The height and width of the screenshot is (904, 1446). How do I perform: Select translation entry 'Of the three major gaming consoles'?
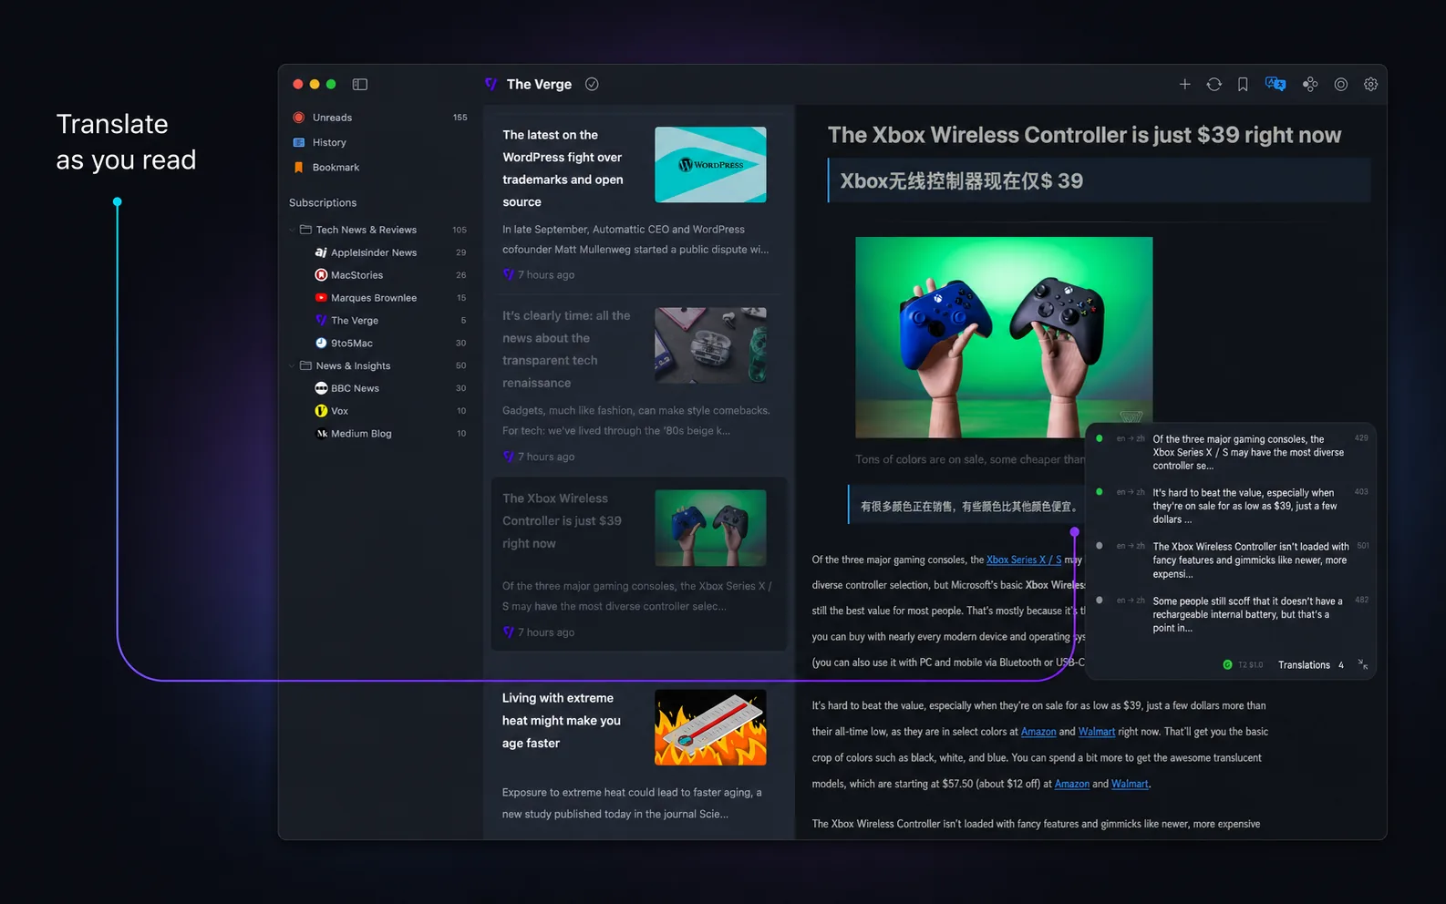click(1232, 452)
